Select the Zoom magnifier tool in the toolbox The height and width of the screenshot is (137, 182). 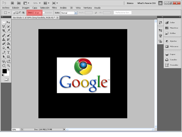[8, 65]
